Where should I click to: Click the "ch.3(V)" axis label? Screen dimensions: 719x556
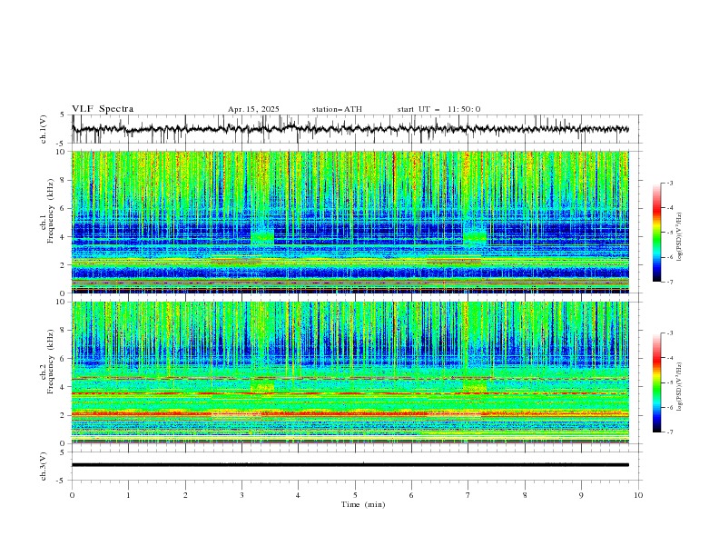(44, 466)
